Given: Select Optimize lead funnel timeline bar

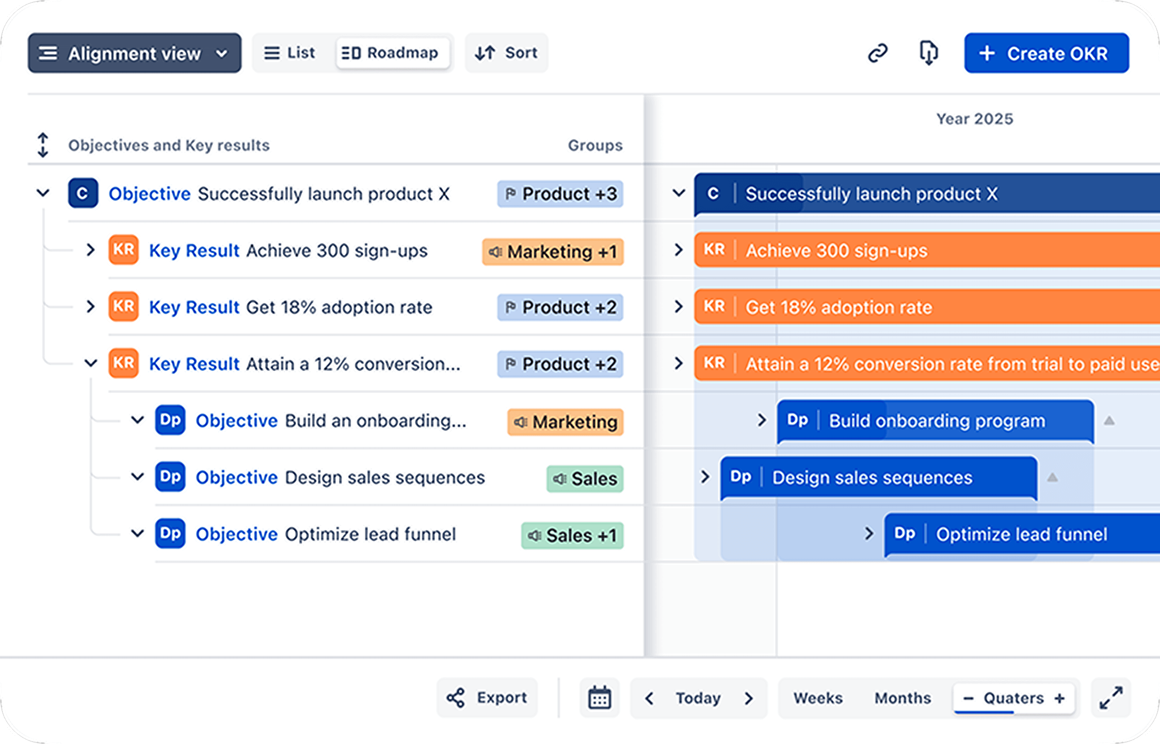Looking at the screenshot, I should click(1022, 534).
